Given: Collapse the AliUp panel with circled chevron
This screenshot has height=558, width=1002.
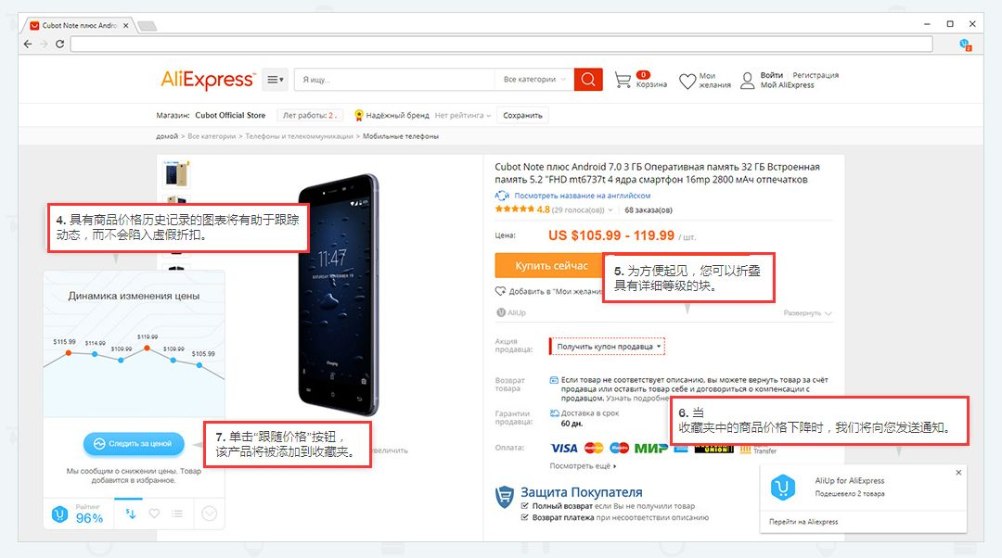Looking at the screenshot, I should [210, 514].
